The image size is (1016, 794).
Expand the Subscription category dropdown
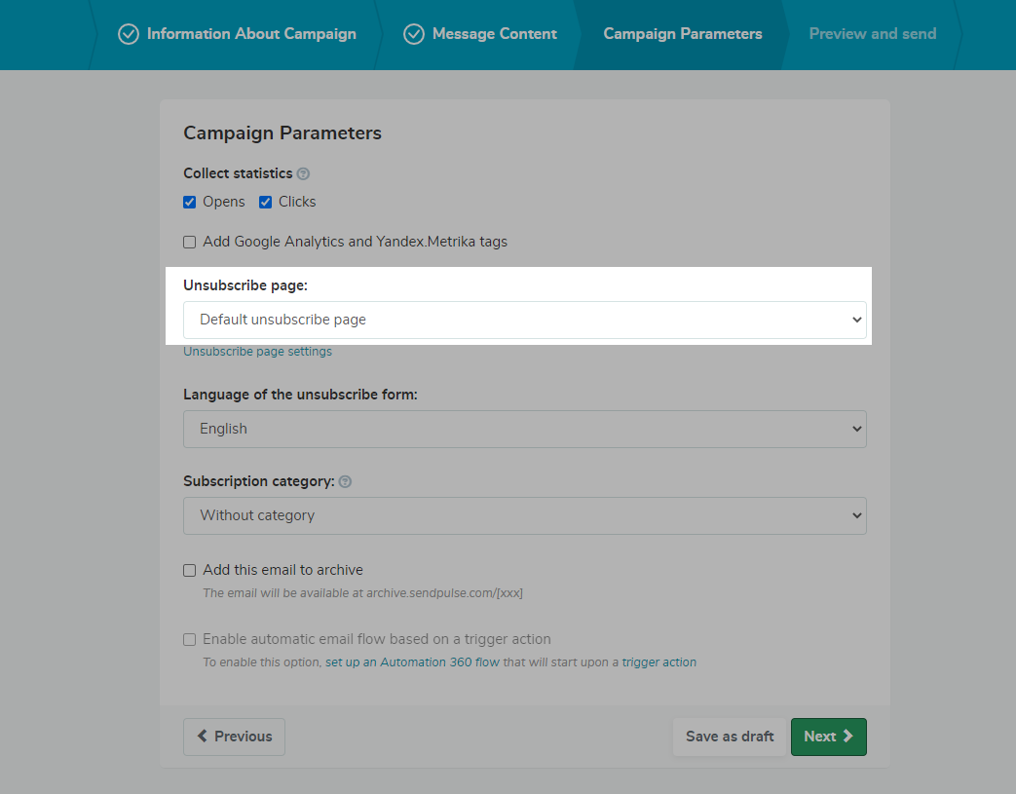point(524,515)
